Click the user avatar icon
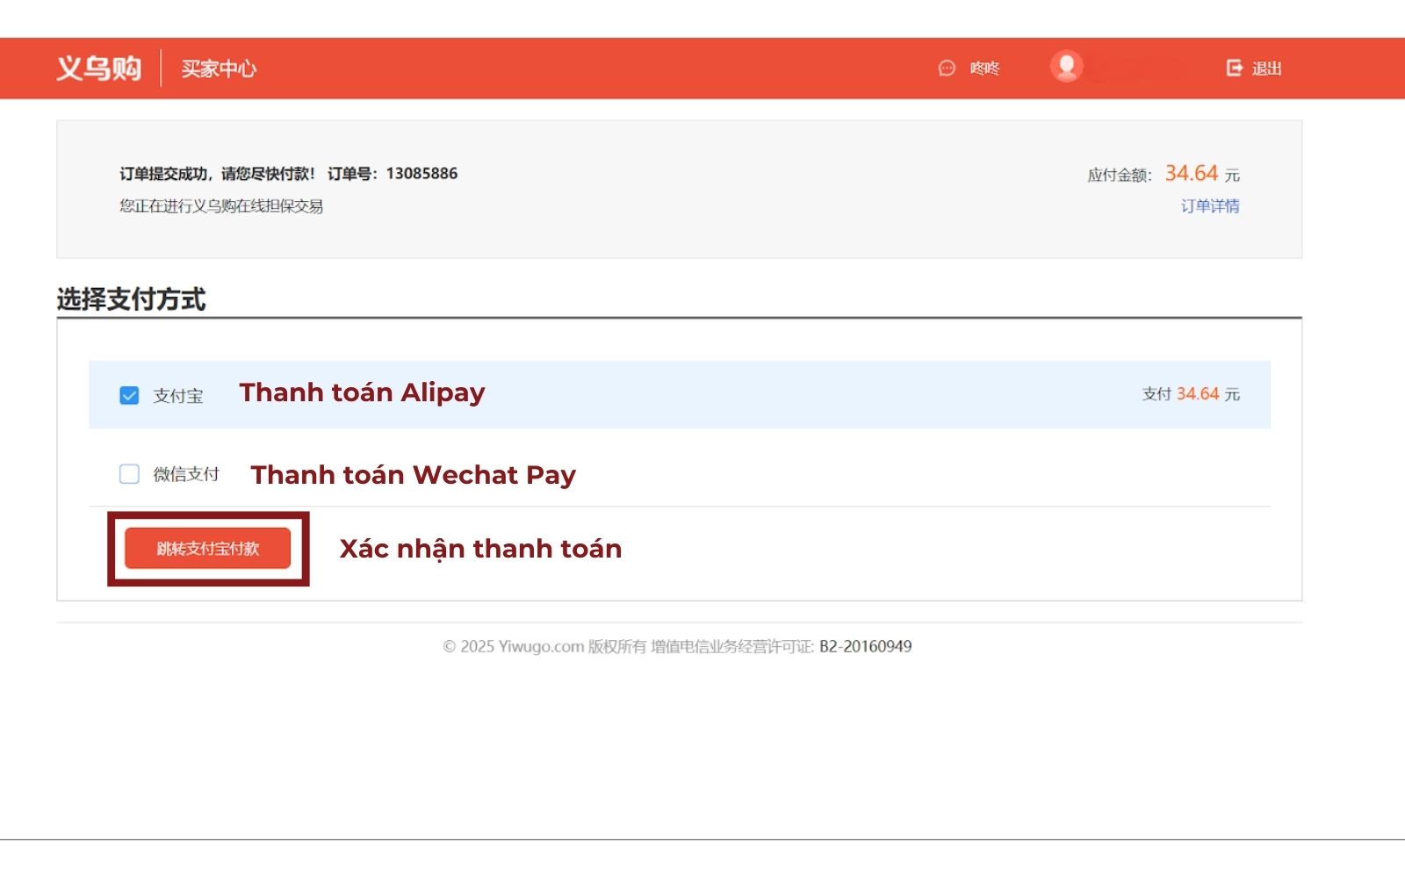The width and height of the screenshot is (1405, 878). (1066, 67)
